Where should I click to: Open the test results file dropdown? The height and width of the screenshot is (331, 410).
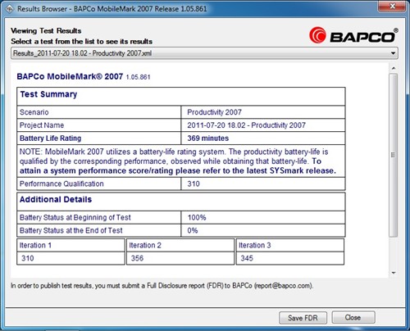point(204,53)
